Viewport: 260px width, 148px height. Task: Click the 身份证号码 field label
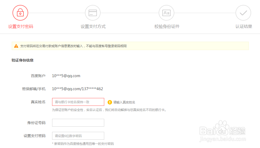pos(36,123)
